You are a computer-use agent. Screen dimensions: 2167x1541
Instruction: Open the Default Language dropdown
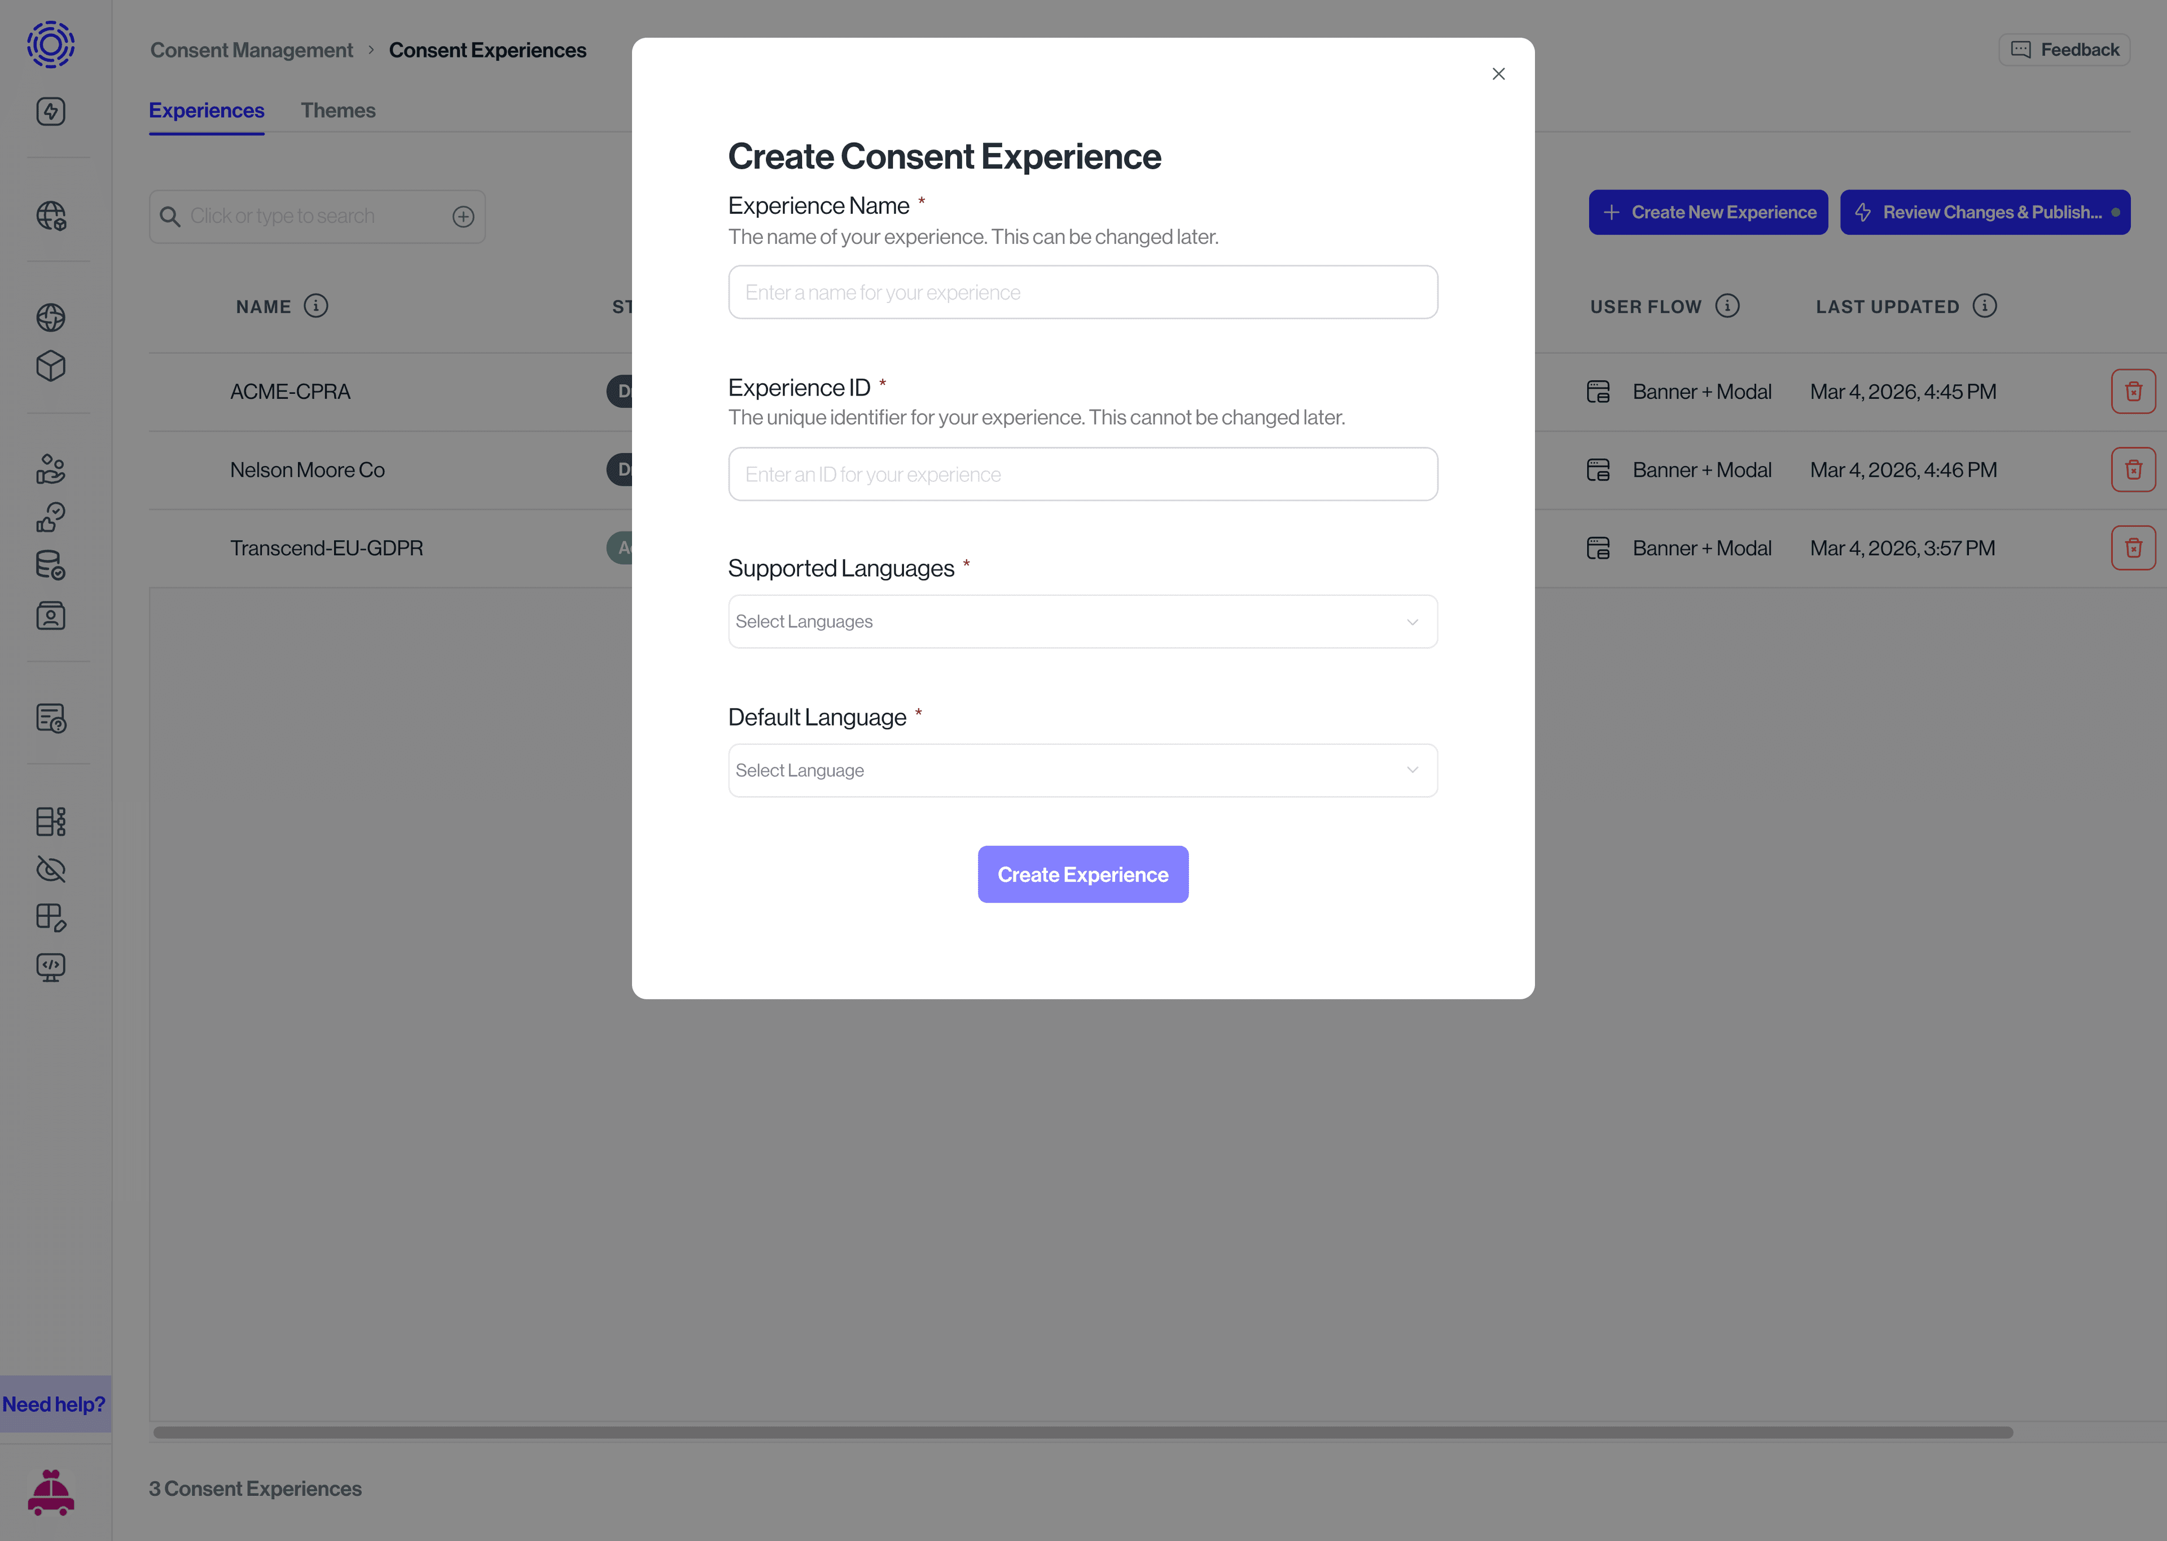[x=1082, y=770]
